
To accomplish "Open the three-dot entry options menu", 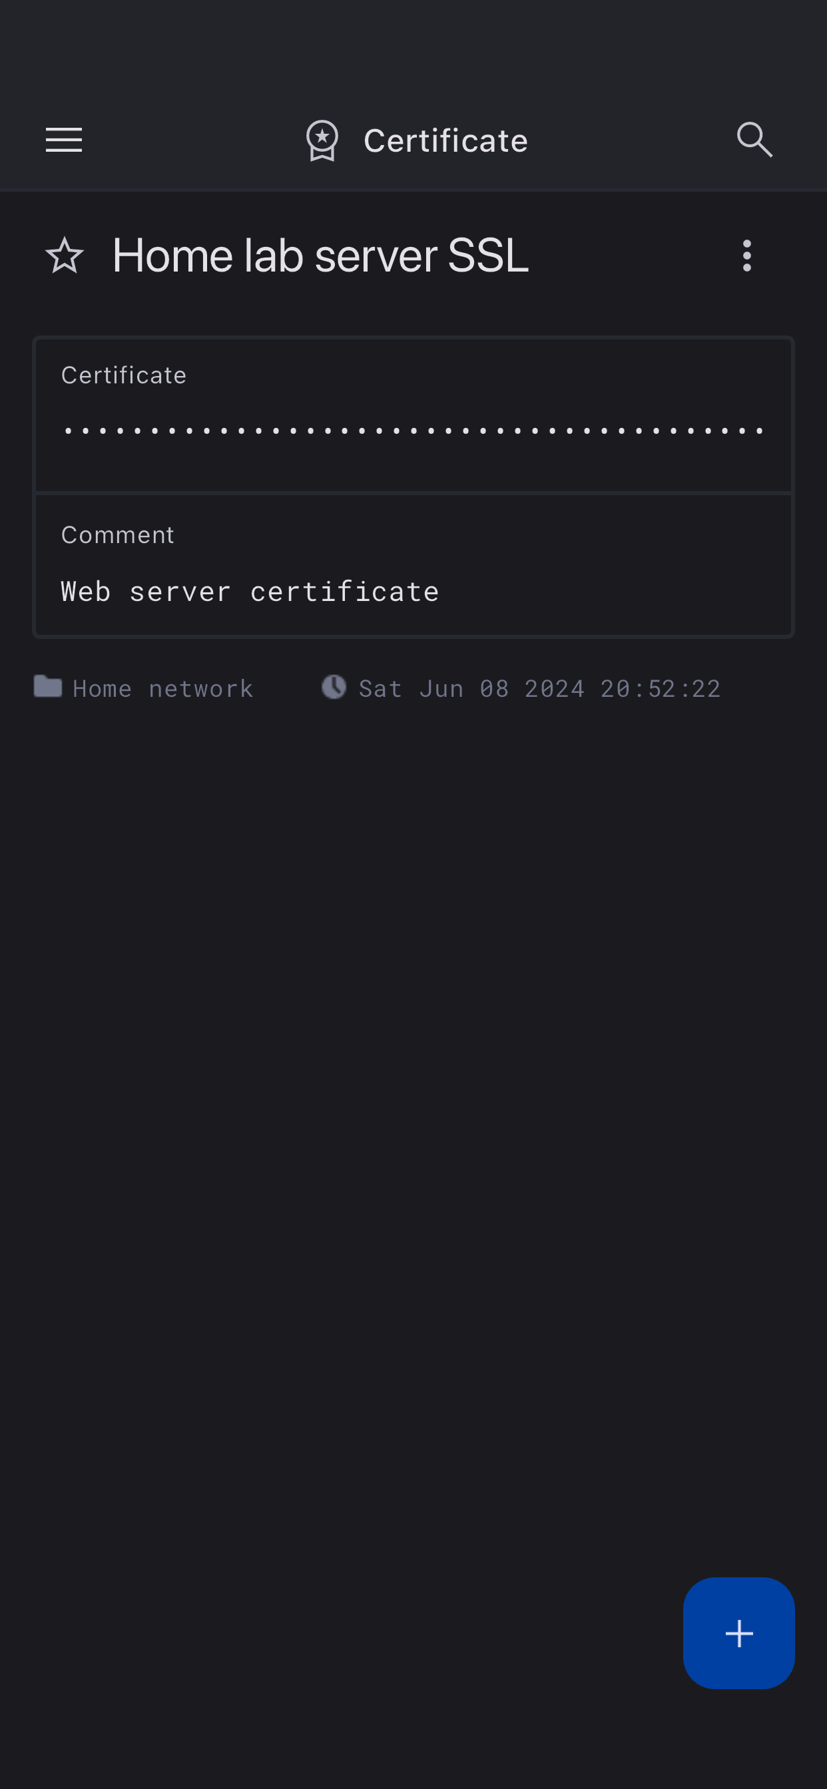I will [x=746, y=256].
